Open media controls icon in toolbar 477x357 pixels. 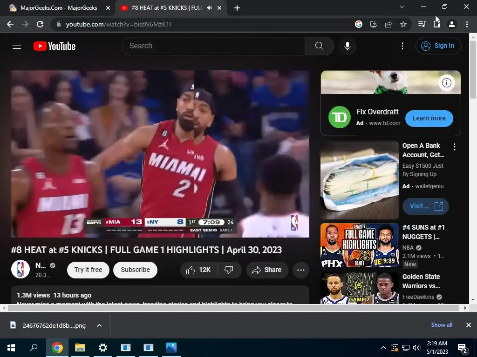[422, 24]
